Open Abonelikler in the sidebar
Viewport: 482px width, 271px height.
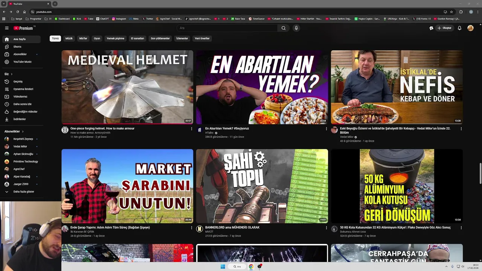pos(21,54)
